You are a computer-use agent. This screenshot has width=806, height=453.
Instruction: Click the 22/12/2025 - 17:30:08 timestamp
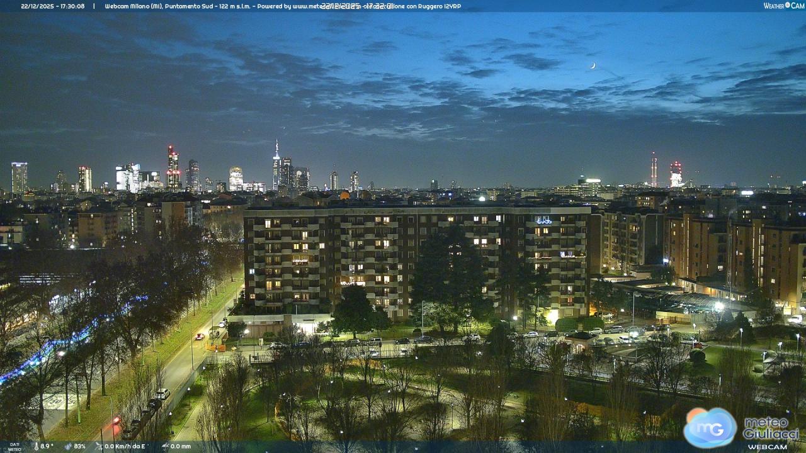click(x=53, y=6)
